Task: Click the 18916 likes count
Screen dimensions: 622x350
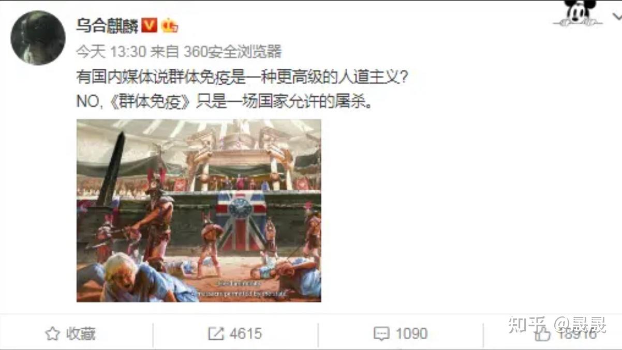Action: pos(576,334)
